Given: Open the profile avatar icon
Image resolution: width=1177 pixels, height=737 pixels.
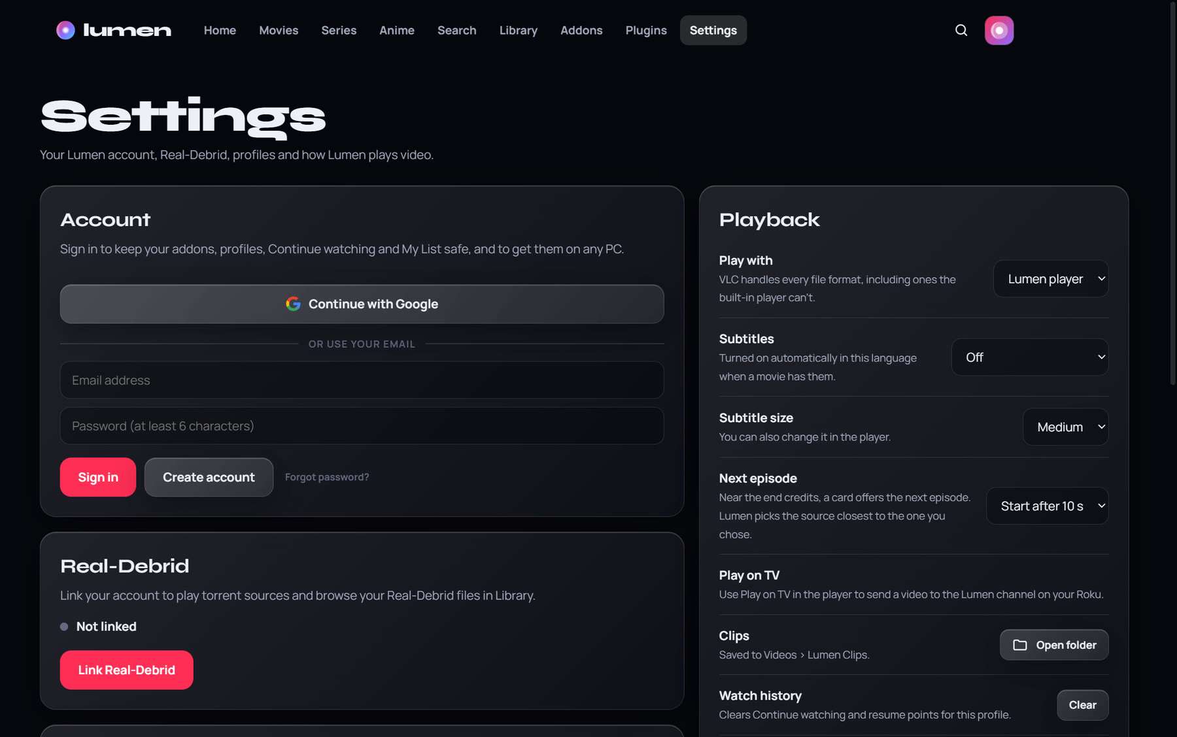Looking at the screenshot, I should tap(999, 30).
